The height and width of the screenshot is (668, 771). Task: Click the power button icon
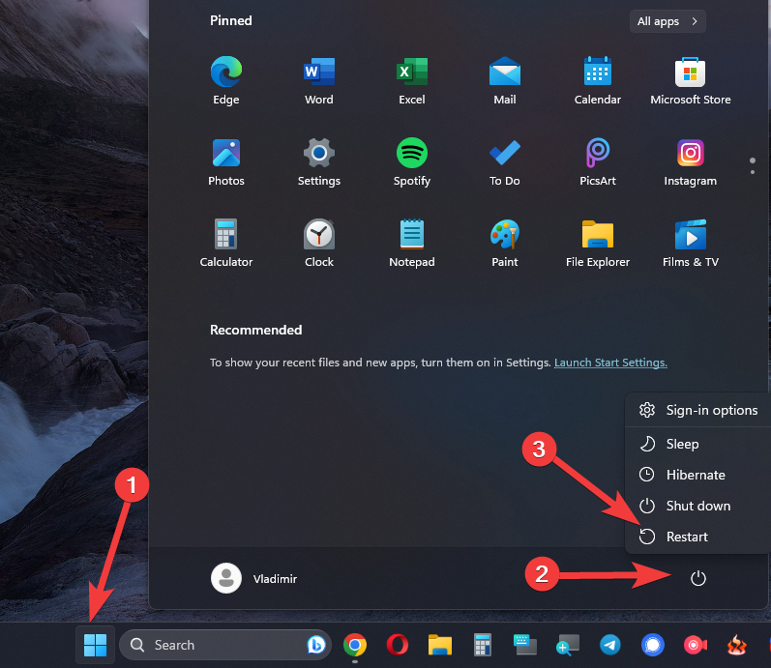coord(698,578)
